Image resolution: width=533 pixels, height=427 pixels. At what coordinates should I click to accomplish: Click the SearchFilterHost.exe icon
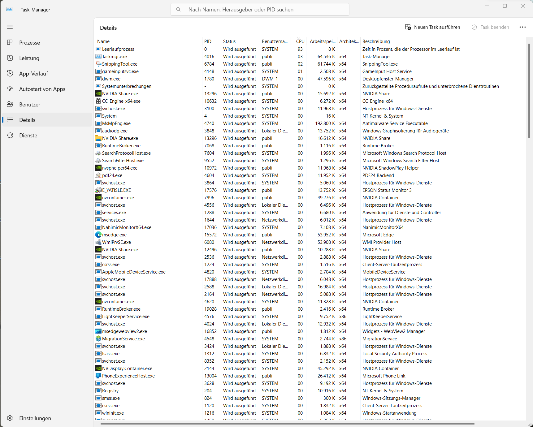[x=98, y=161]
